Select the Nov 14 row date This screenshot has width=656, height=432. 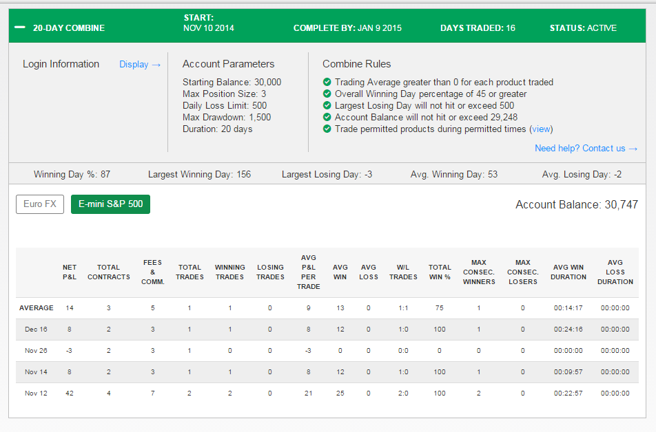click(x=36, y=372)
